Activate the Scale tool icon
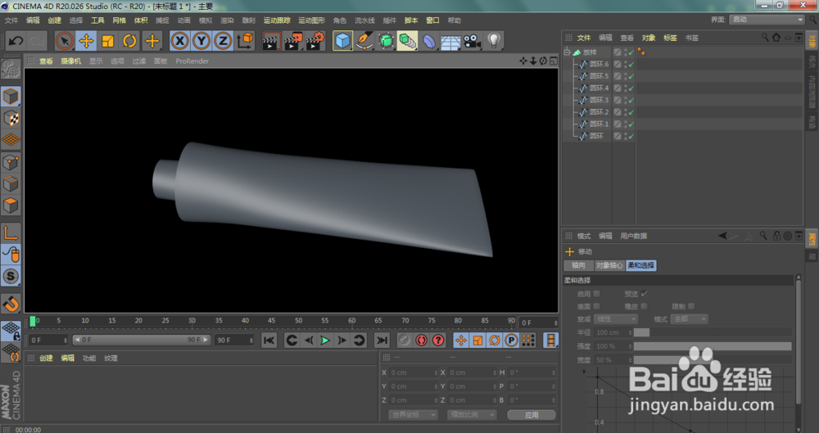 107,41
